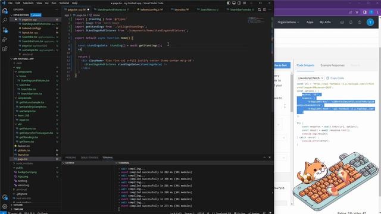Switch to tailwind.config.js editor tab
381x214 pixels.
tap(150, 10)
